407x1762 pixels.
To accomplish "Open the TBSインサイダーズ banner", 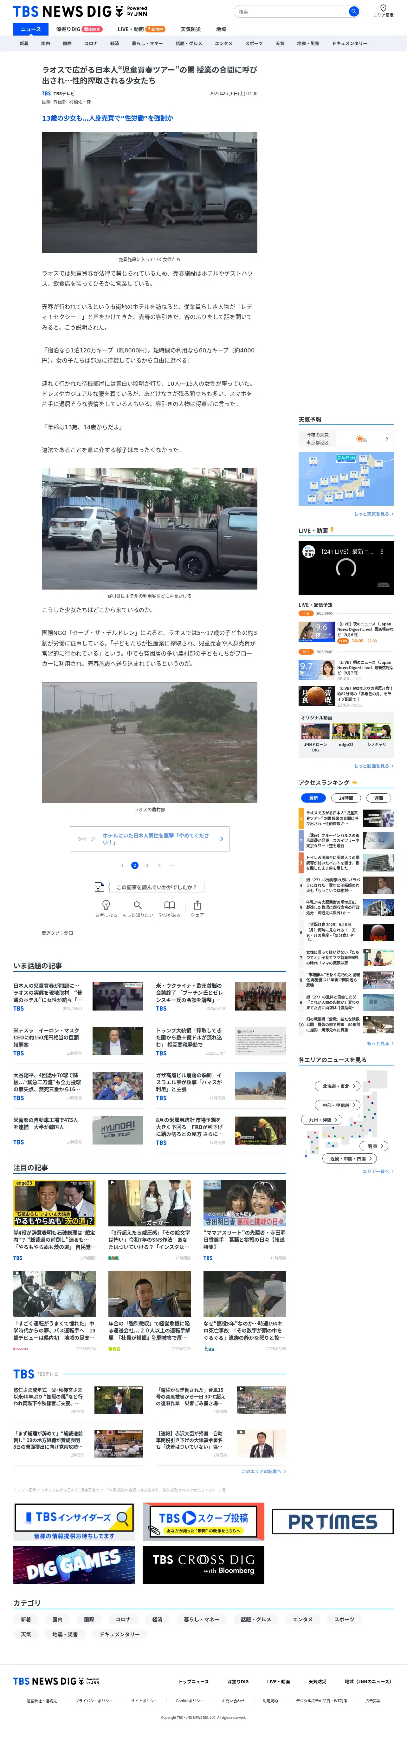I will click(74, 1521).
